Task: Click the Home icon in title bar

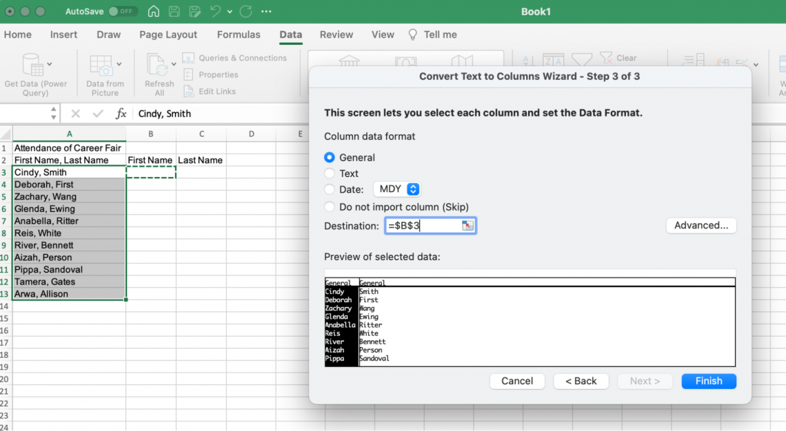Action: click(154, 12)
